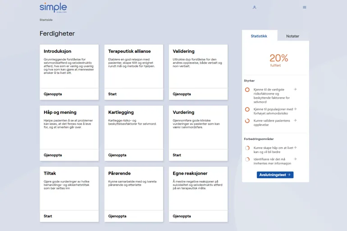Resume the Håp og mening module
347x231 pixels.
(53, 155)
